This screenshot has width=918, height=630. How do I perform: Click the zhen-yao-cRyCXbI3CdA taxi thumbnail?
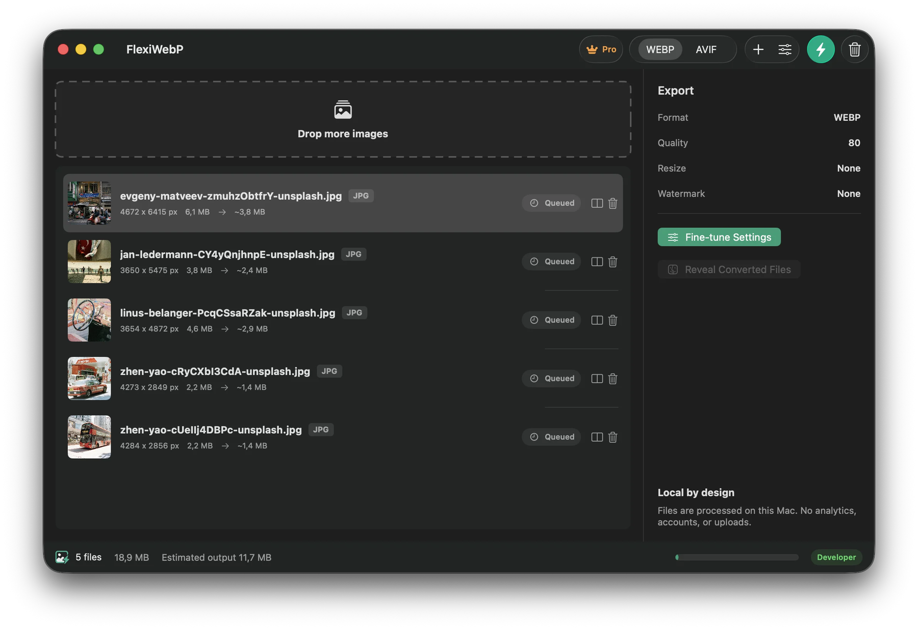coord(89,378)
